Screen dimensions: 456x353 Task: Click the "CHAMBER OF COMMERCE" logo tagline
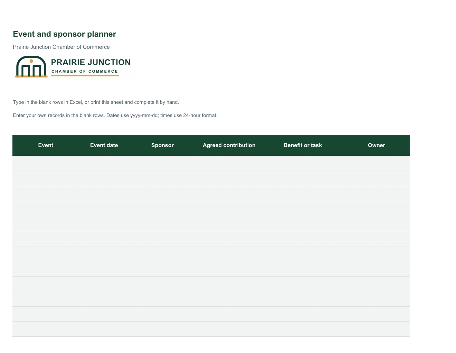[x=85, y=71]
